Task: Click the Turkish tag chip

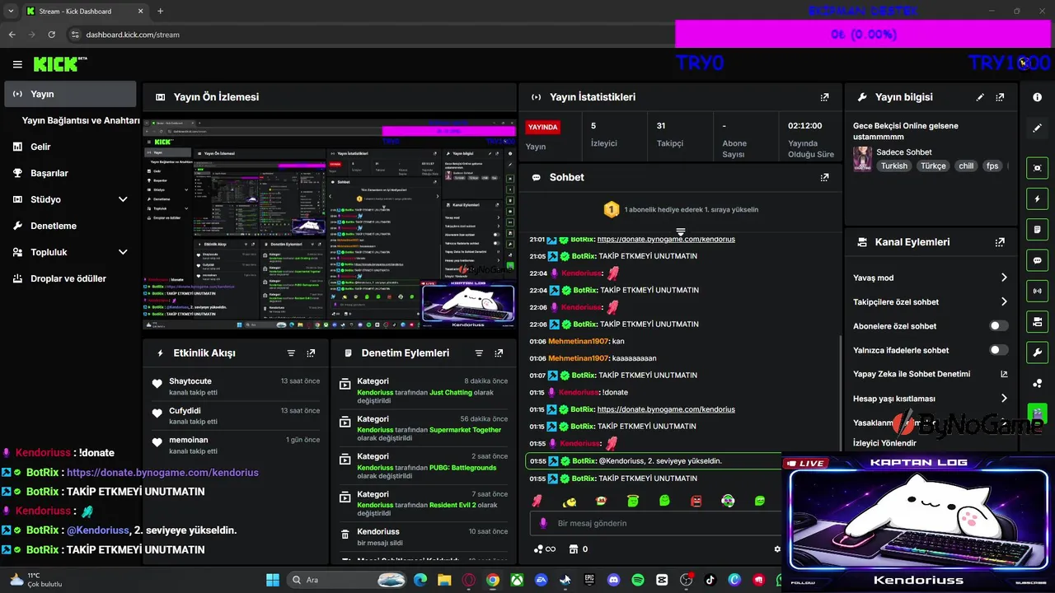Action: click(893, 166)
